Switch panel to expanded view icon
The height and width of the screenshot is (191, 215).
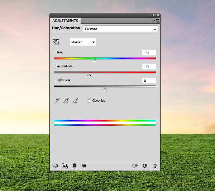[x=65, y=166]
